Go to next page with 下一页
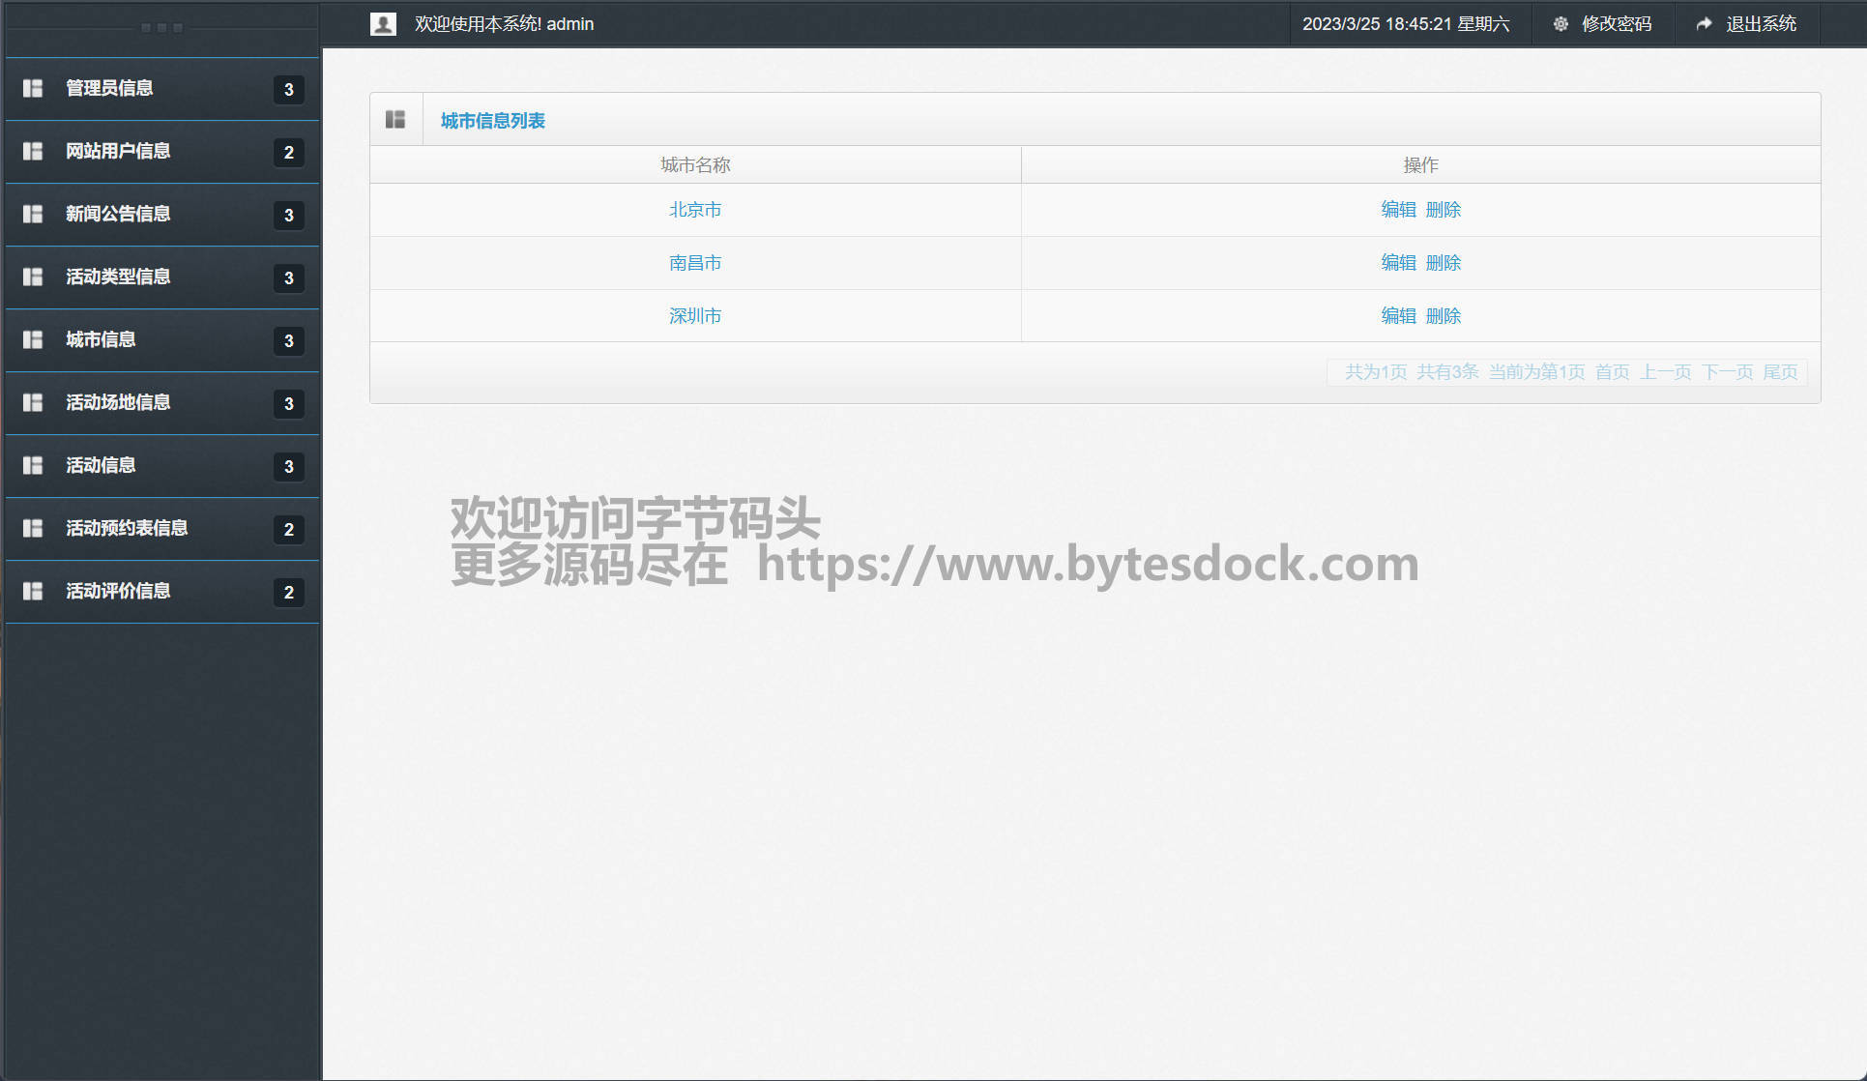 coord(1727,372)
